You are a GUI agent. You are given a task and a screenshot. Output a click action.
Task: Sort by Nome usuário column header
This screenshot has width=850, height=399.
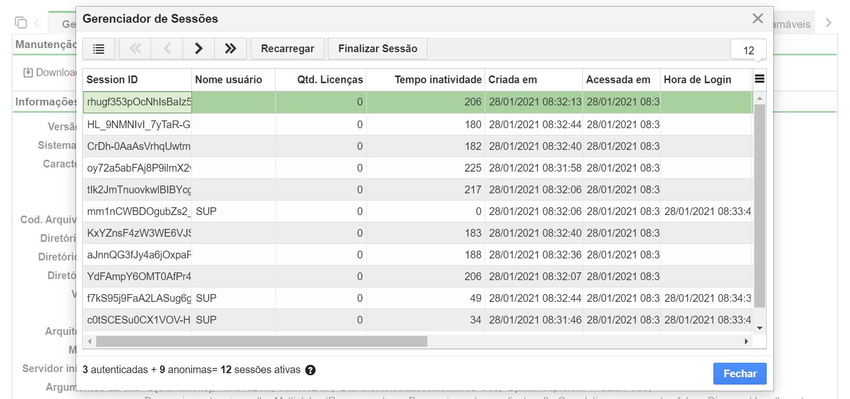233,80
